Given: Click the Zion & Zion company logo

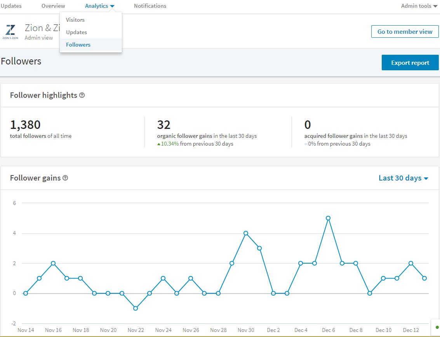Looking at the screenshot, I should click(x=10, y=31).
